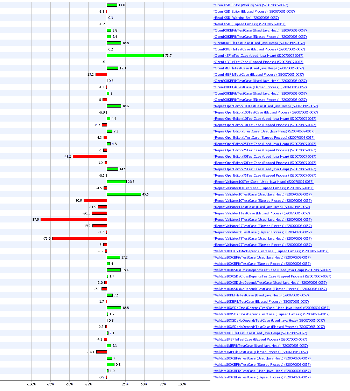Viewport: 350px width, 391px height.
Task: Click the green bar labeled 45.5
Action: coord(124,194)
